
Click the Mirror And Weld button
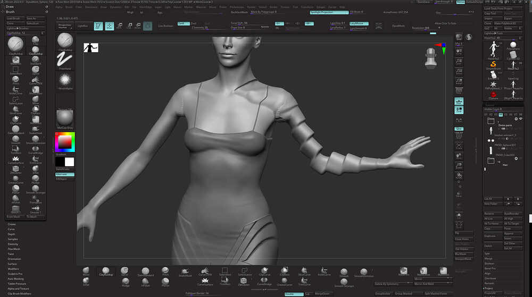point(433,284)
